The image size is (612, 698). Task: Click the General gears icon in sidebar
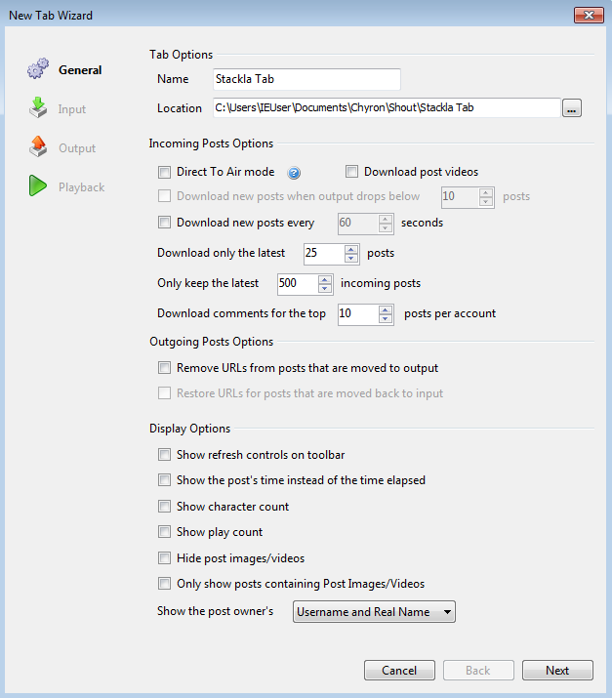(x=37, y=70)
